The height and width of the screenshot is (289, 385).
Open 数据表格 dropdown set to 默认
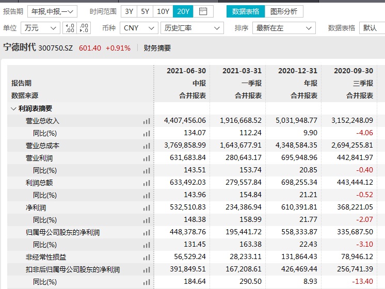coord(372,28)
